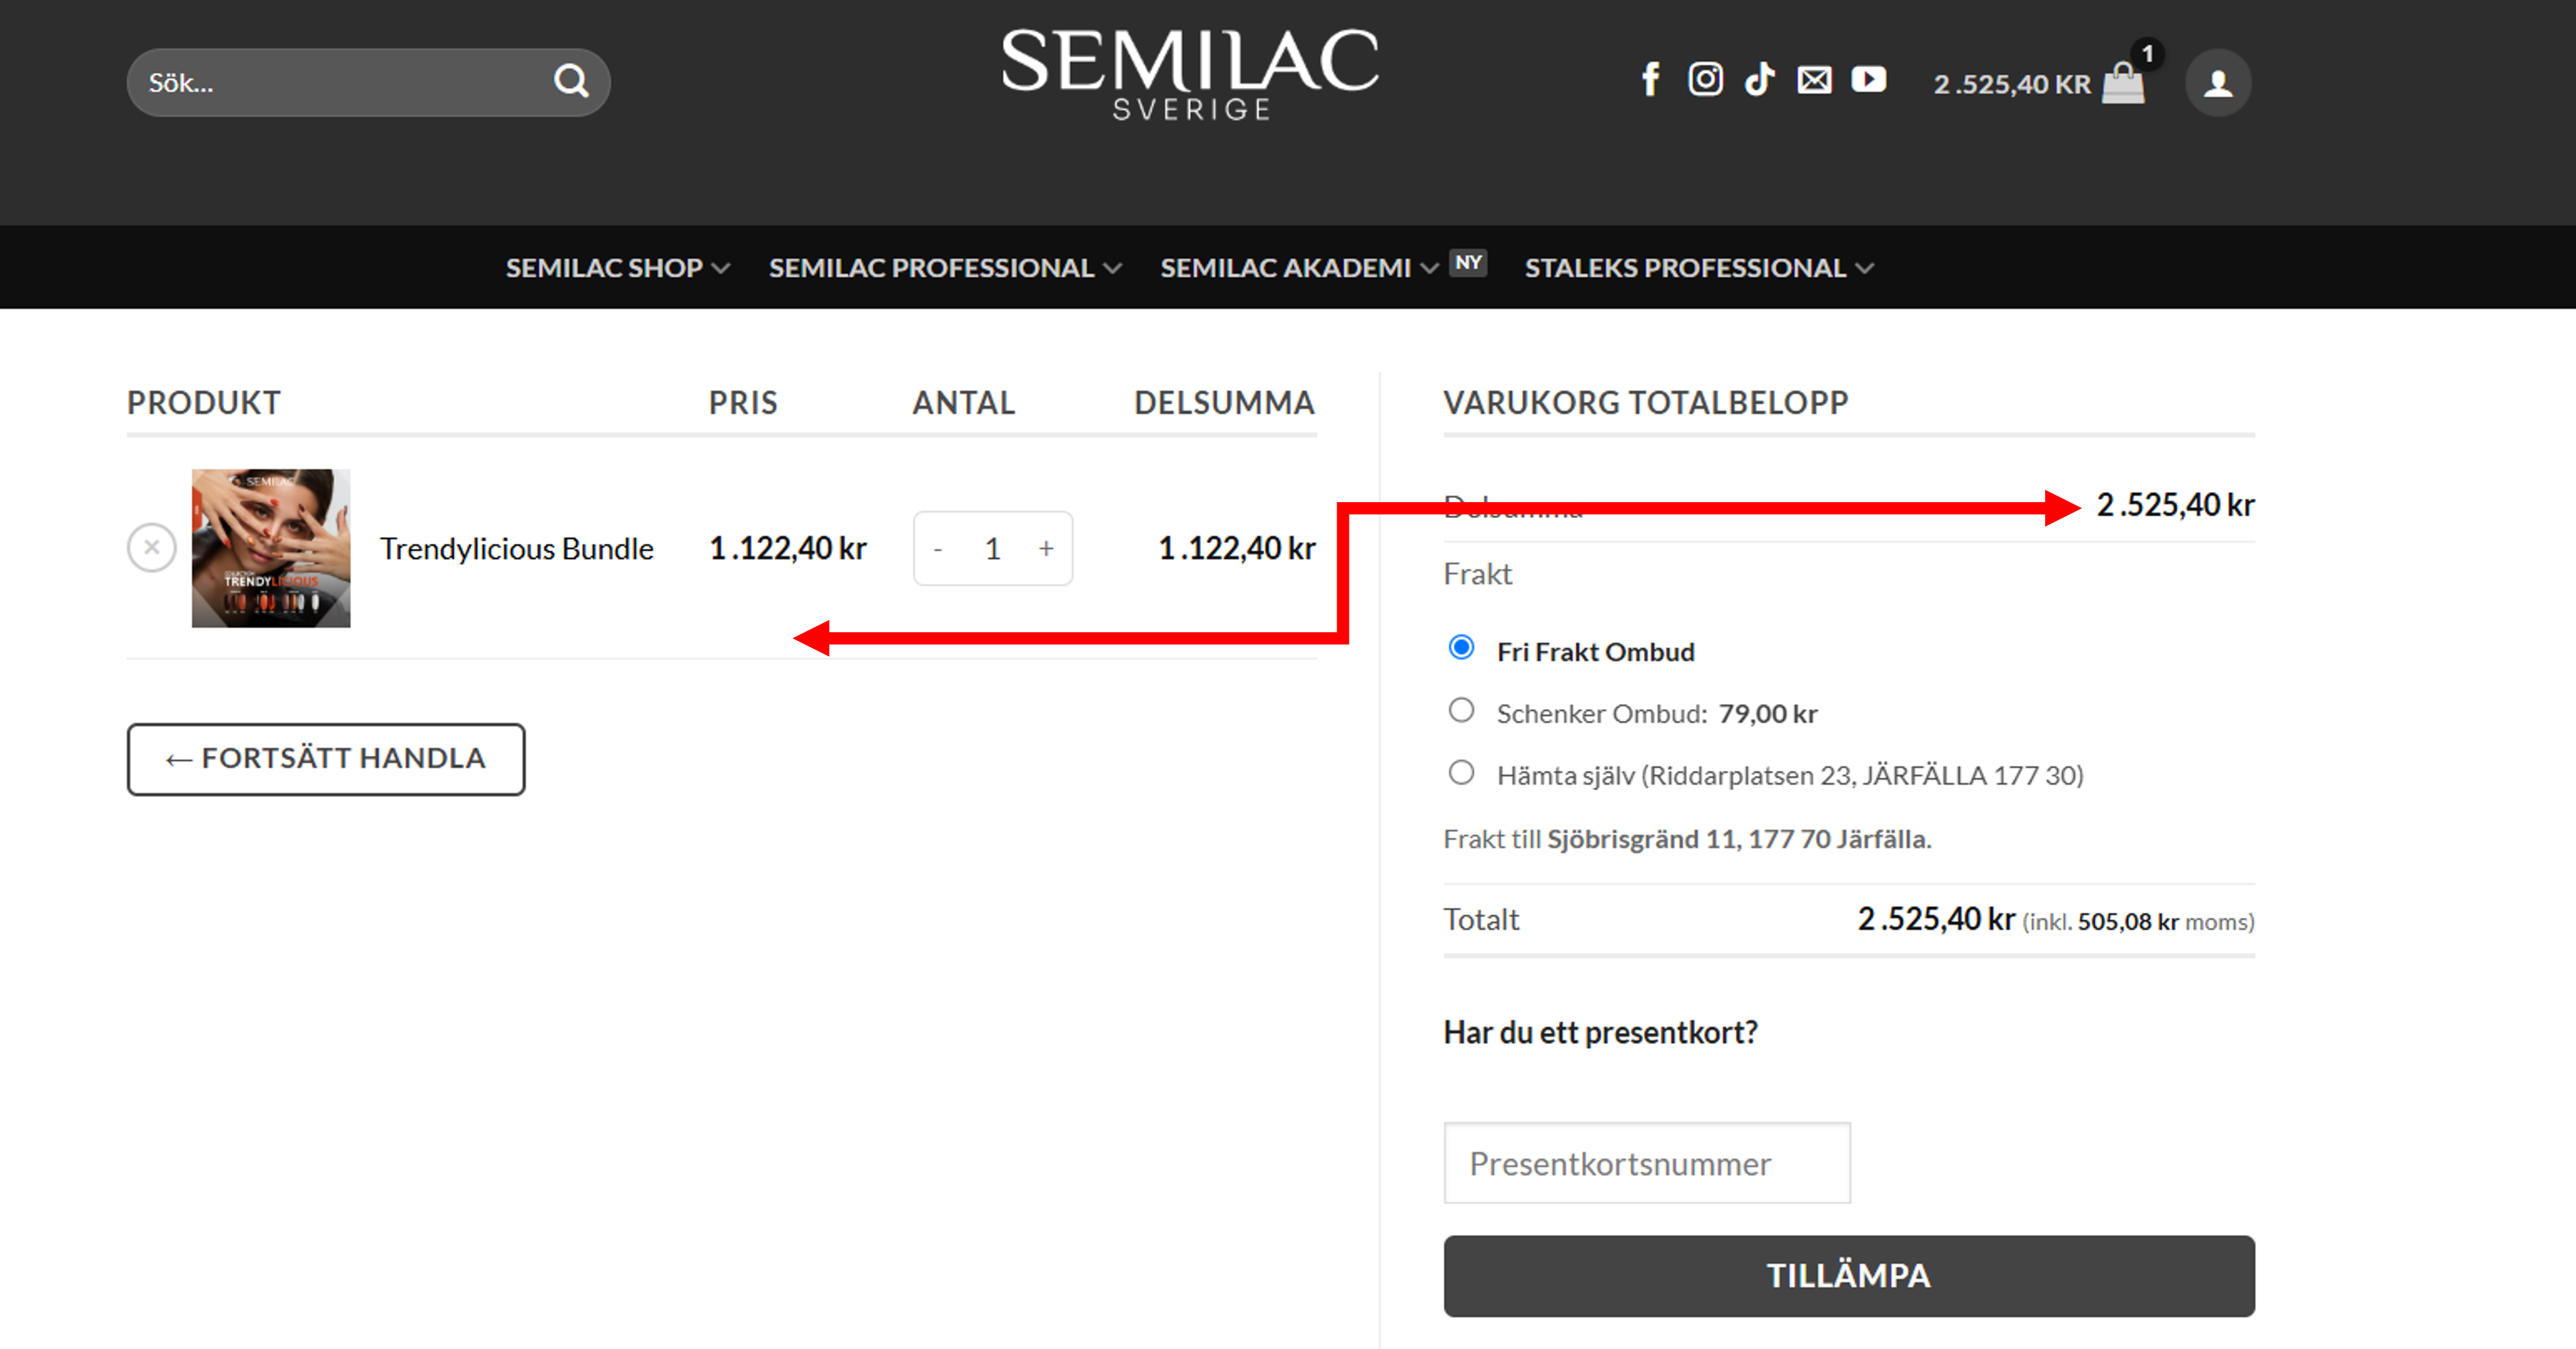Image resolution: width=2576 pixels, height=1349 pixels.
Task: Choose Hämta själv pickup option
Action: point(1461,773)
